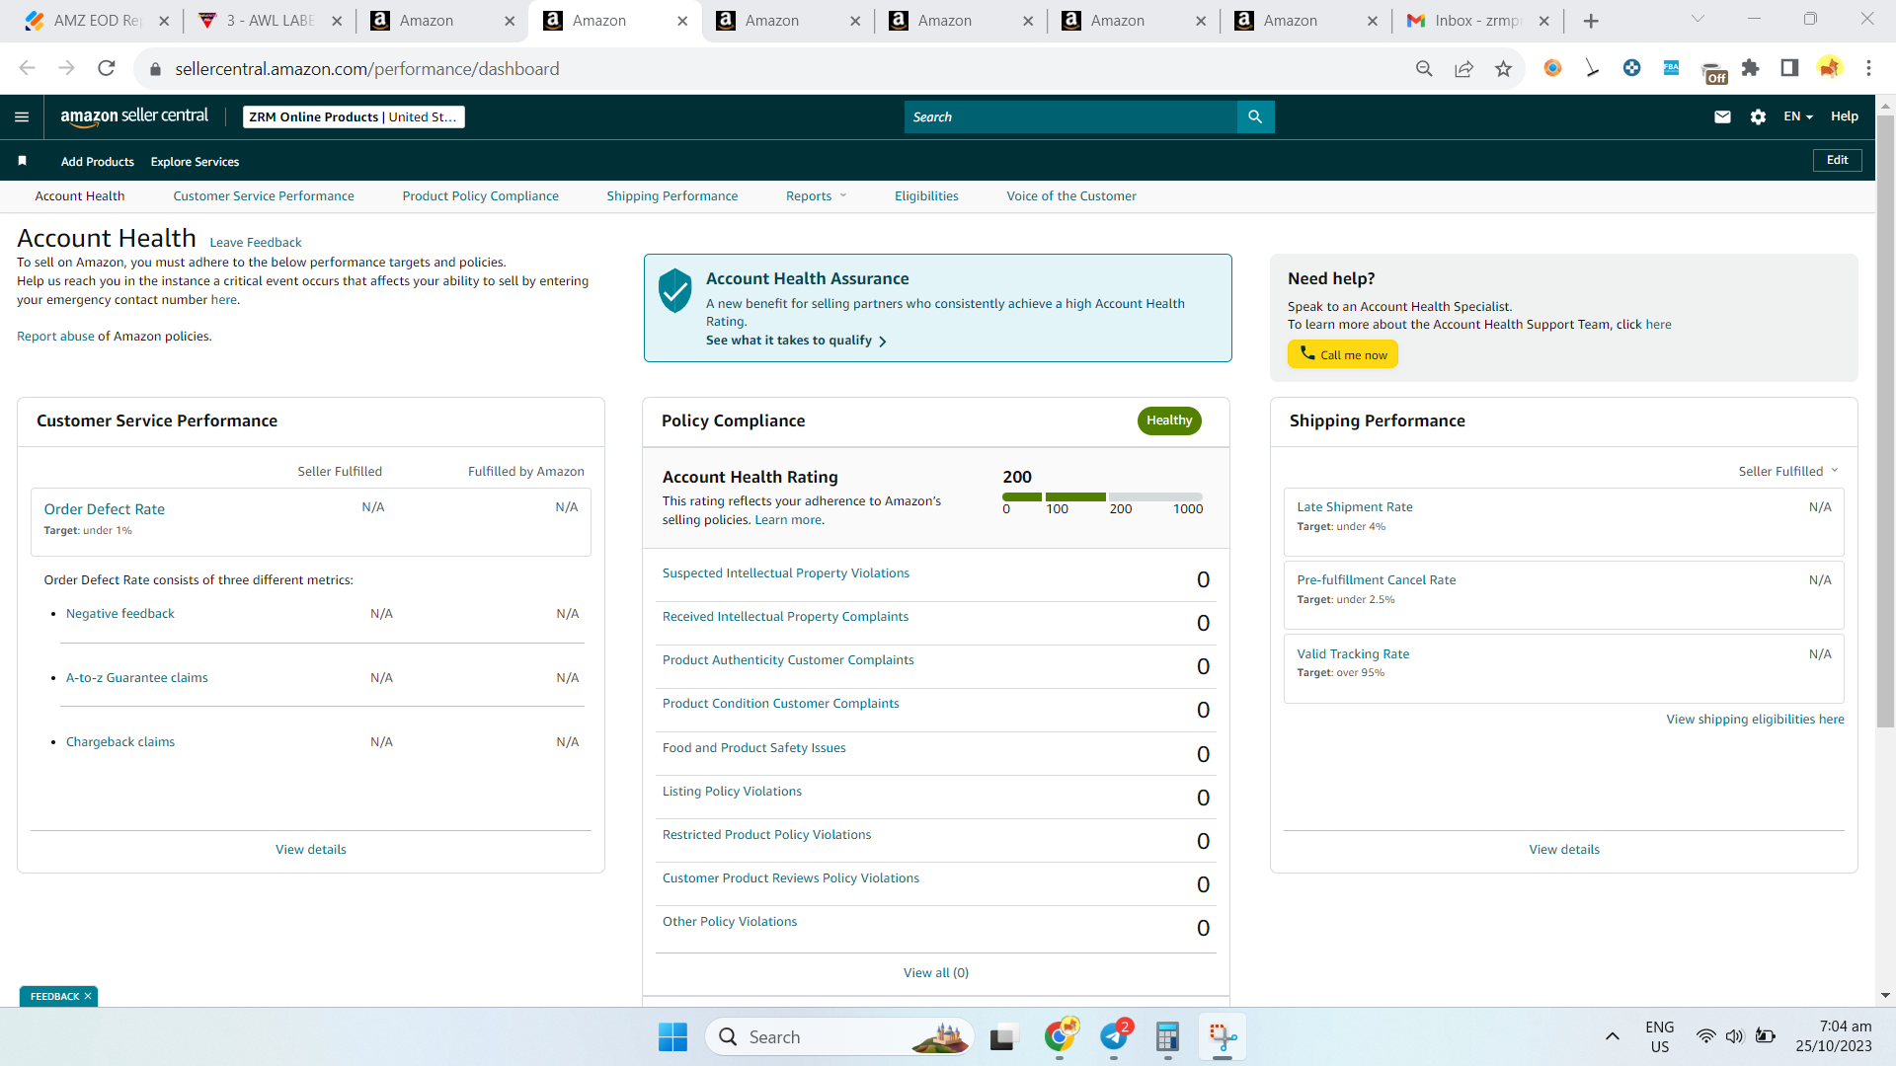
Task: Click the Seller Central search field
Action: (1070, 116)
